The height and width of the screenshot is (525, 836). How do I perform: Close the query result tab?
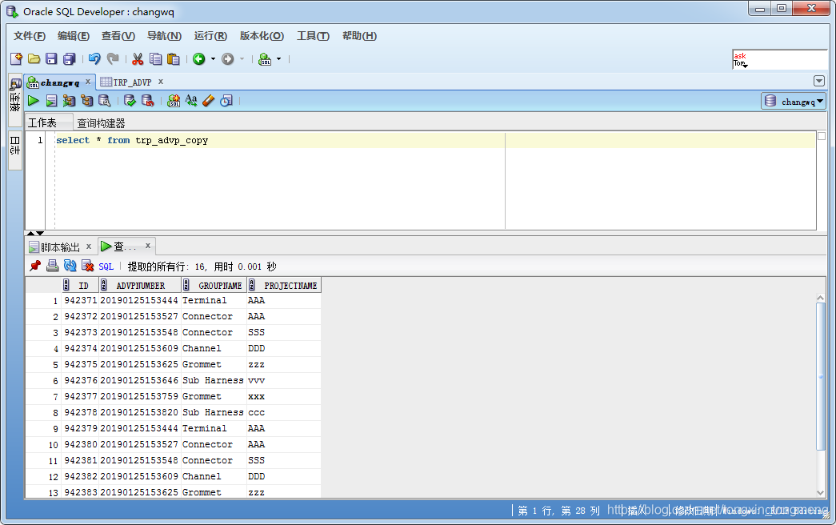(x=148, y=246)
